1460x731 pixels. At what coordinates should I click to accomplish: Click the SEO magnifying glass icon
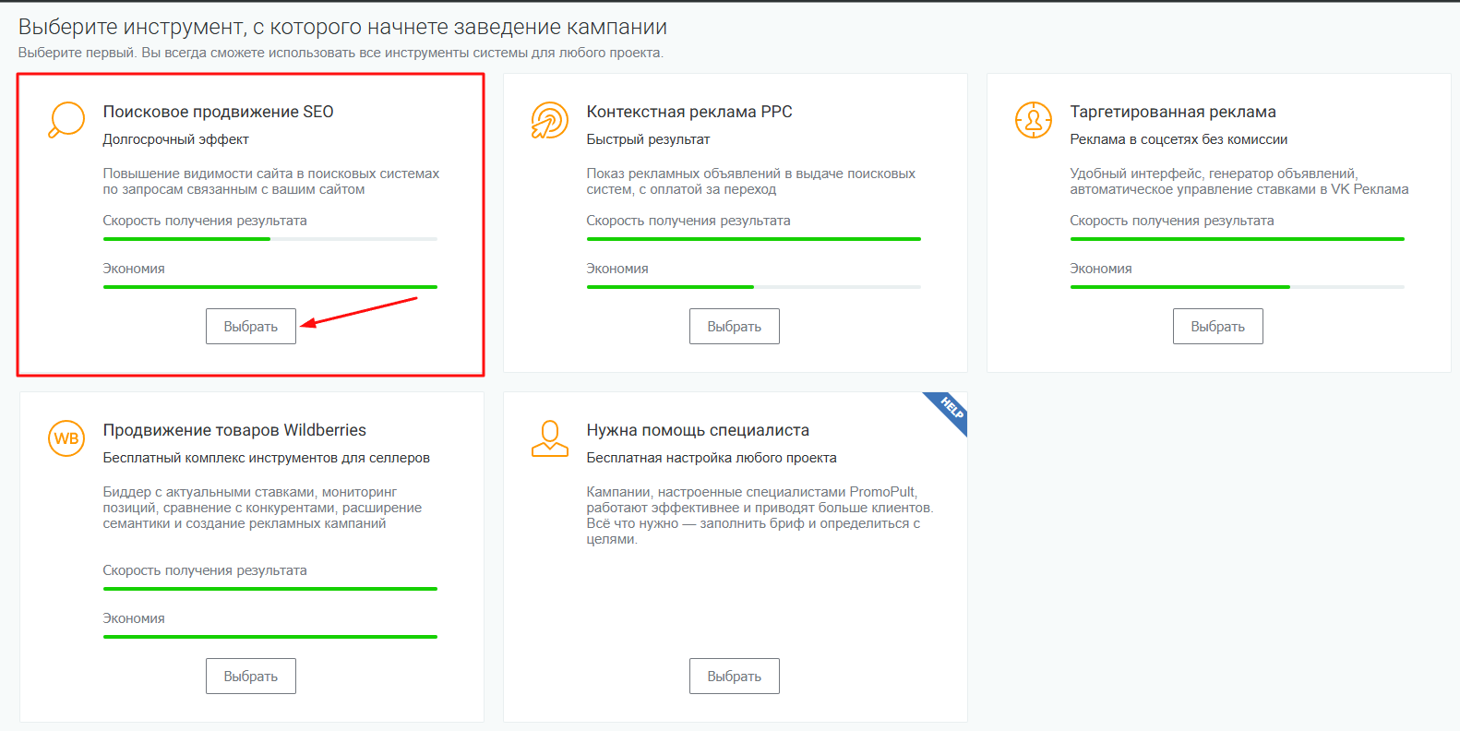coord(66,120)
